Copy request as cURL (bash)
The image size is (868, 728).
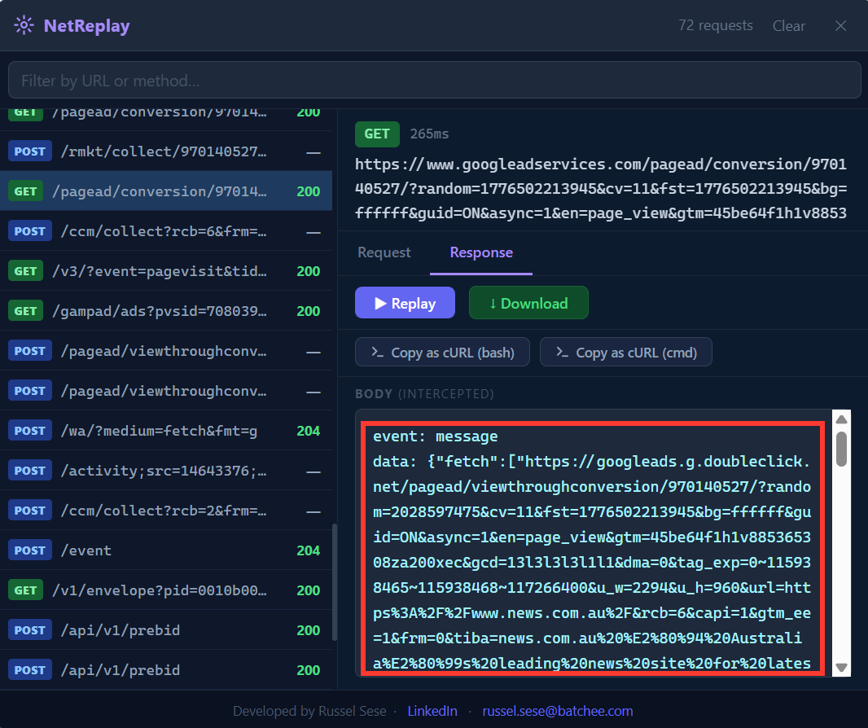coord(442,353)
